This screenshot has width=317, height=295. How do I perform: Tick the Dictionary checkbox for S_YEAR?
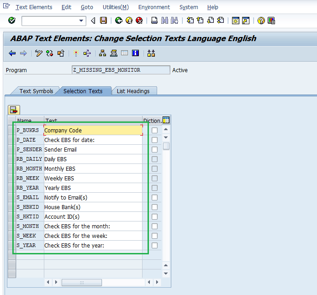point(155,246)
